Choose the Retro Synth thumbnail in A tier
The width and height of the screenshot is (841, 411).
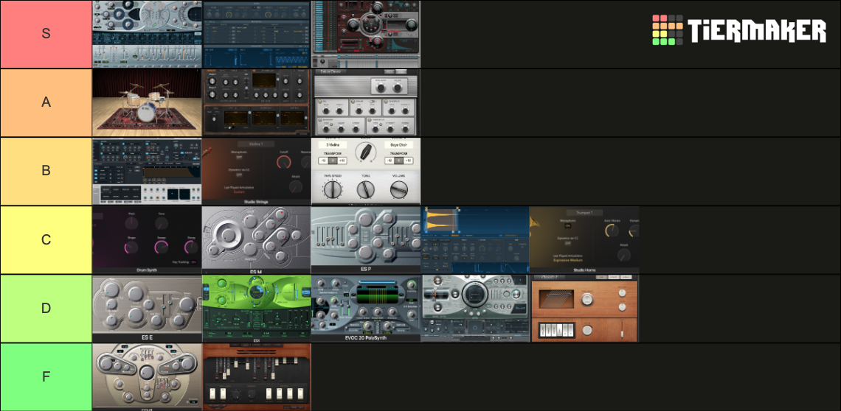point(257,102)
